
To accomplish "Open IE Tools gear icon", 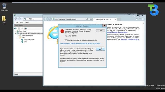I will pyautogui.click(x=143, y=19).
